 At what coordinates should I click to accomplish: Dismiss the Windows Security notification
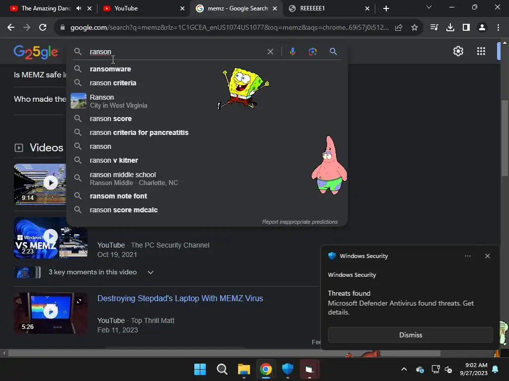tap(410, 335)
